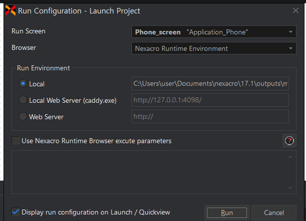
Task: Close the Run Configuration dialog
Action: pos(295,10)
